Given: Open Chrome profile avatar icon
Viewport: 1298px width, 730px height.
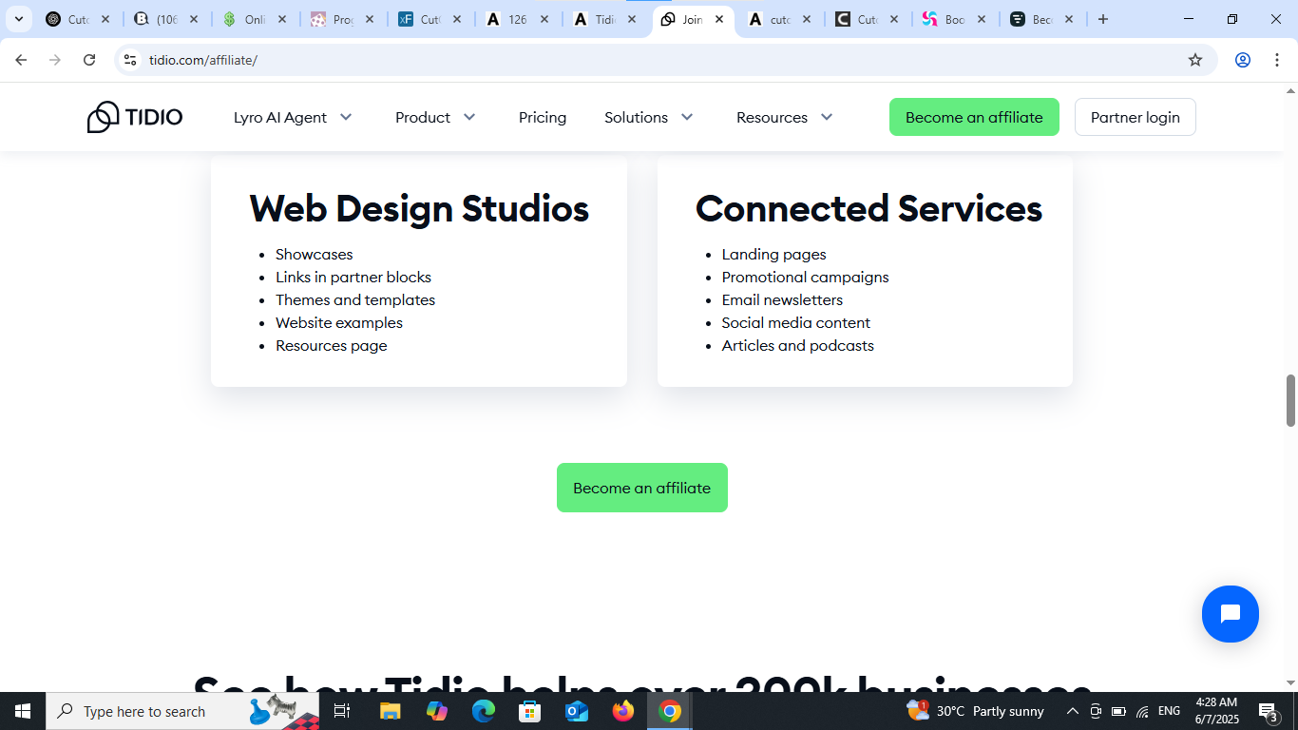Looking at the screenshot, I should tap(1243, 60).
